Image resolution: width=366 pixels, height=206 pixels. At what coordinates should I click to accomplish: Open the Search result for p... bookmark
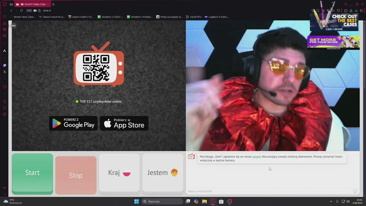pos(52,17)
